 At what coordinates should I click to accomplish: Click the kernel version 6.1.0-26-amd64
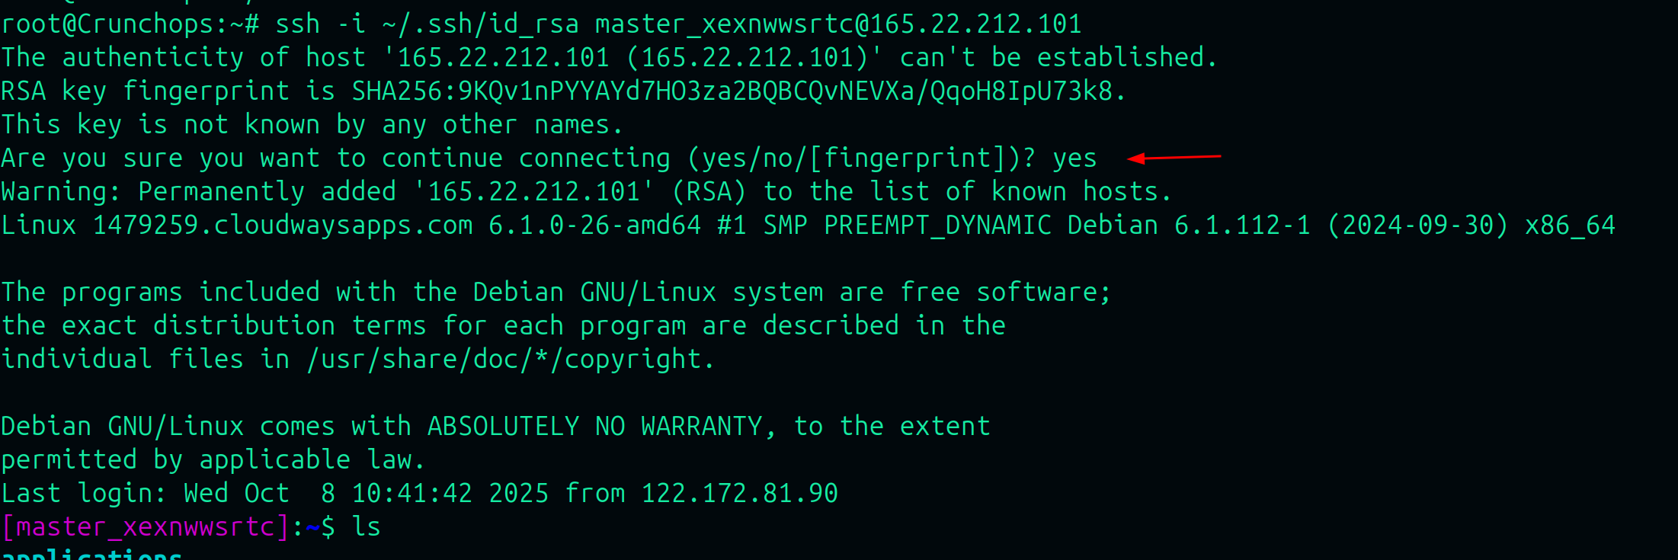tap(594, 226)
